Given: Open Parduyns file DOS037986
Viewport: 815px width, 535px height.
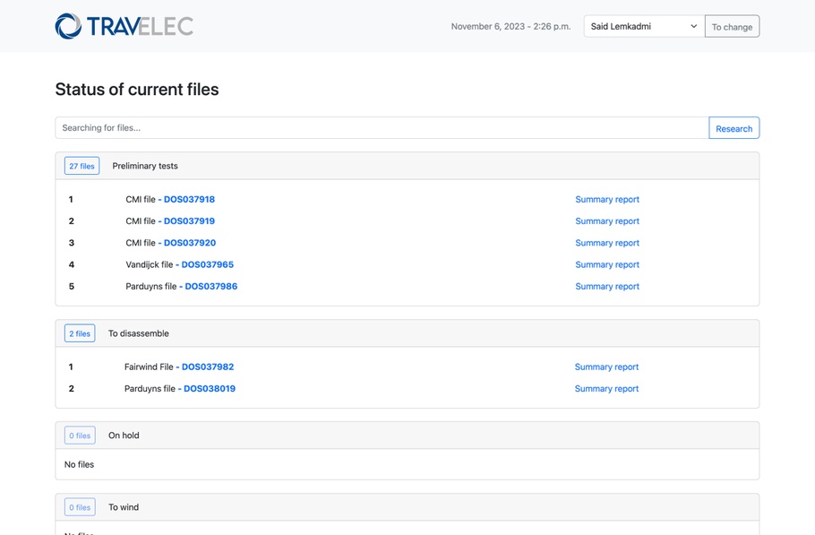Looking at the screenshot, I should click(210, 287).
